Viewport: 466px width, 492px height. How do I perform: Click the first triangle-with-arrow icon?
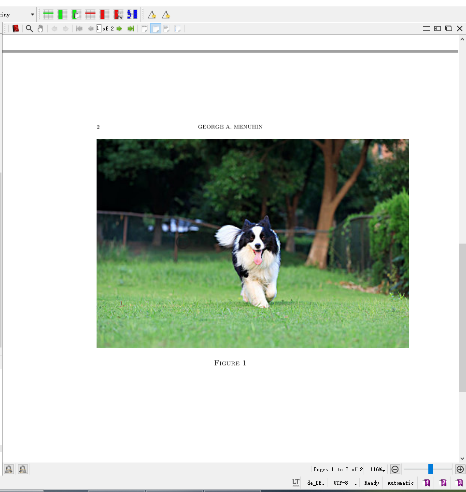pos(152,14)
